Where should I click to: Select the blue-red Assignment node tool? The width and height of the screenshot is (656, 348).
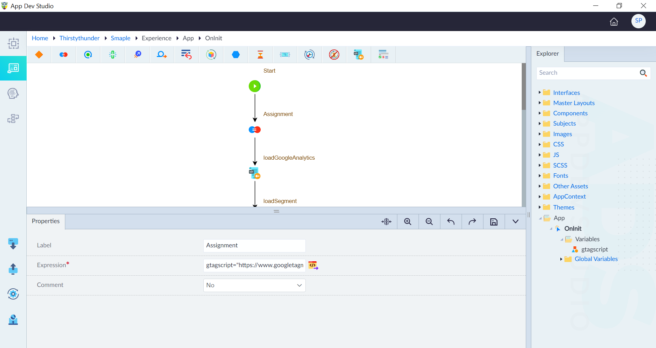click(x=64, y=55)
